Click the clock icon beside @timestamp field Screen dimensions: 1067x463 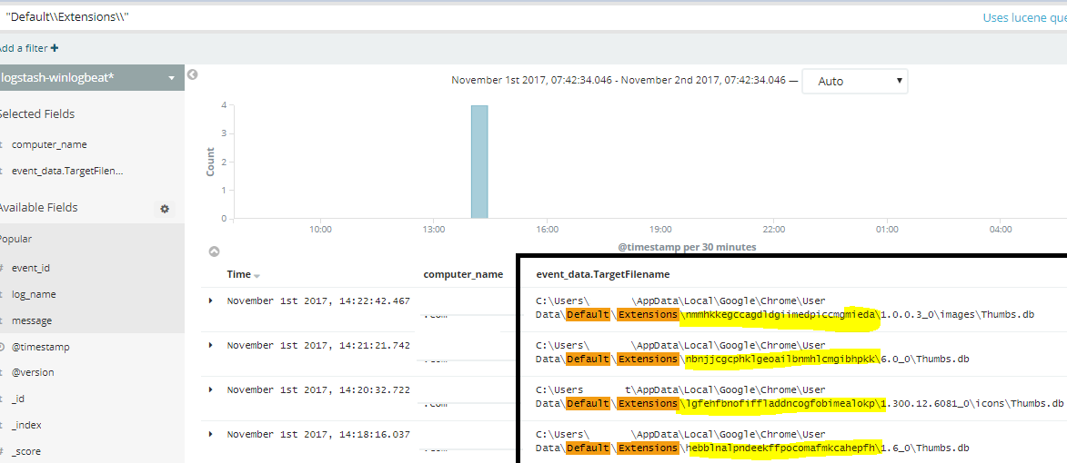[x=2, y=347]
